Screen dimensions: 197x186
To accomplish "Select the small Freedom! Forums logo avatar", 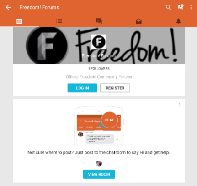I will (x=99, y=42).
